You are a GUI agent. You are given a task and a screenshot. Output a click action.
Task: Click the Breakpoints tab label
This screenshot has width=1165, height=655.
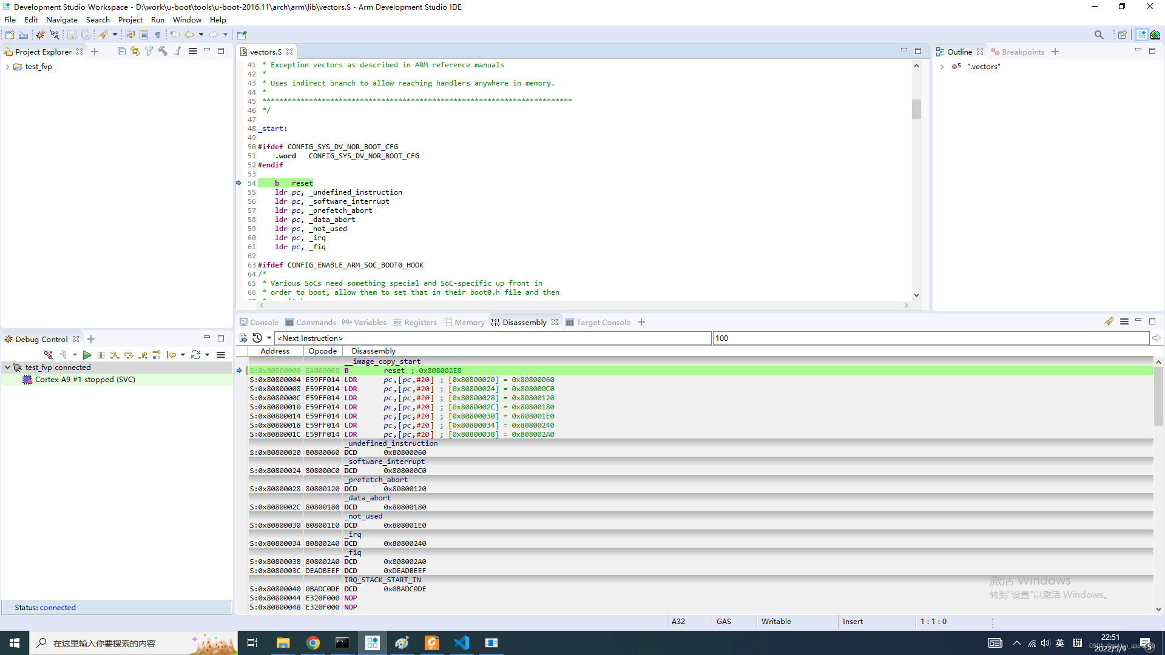pyautogui.click(x=1023, y=52)
